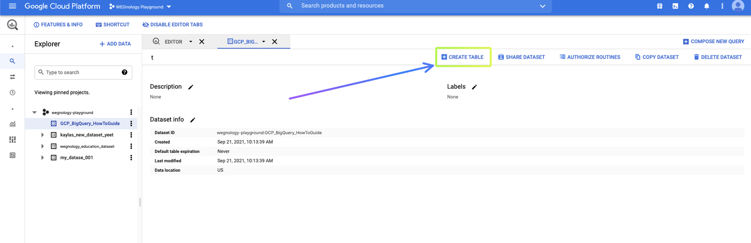751x243 pixels.
Task: Expand the kaylas_new_dataset_yeet dataset
Action: [x=42, y=135]
